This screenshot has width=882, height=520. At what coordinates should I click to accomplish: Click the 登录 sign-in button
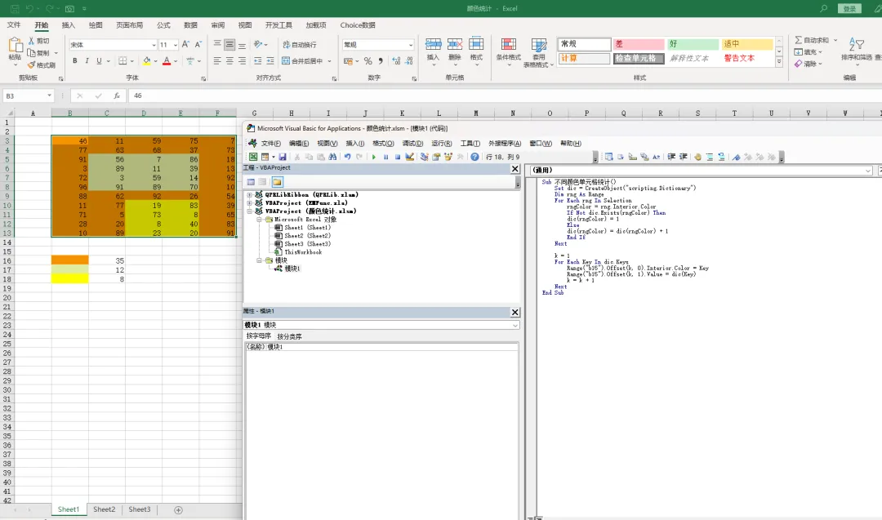pos(849,8)
